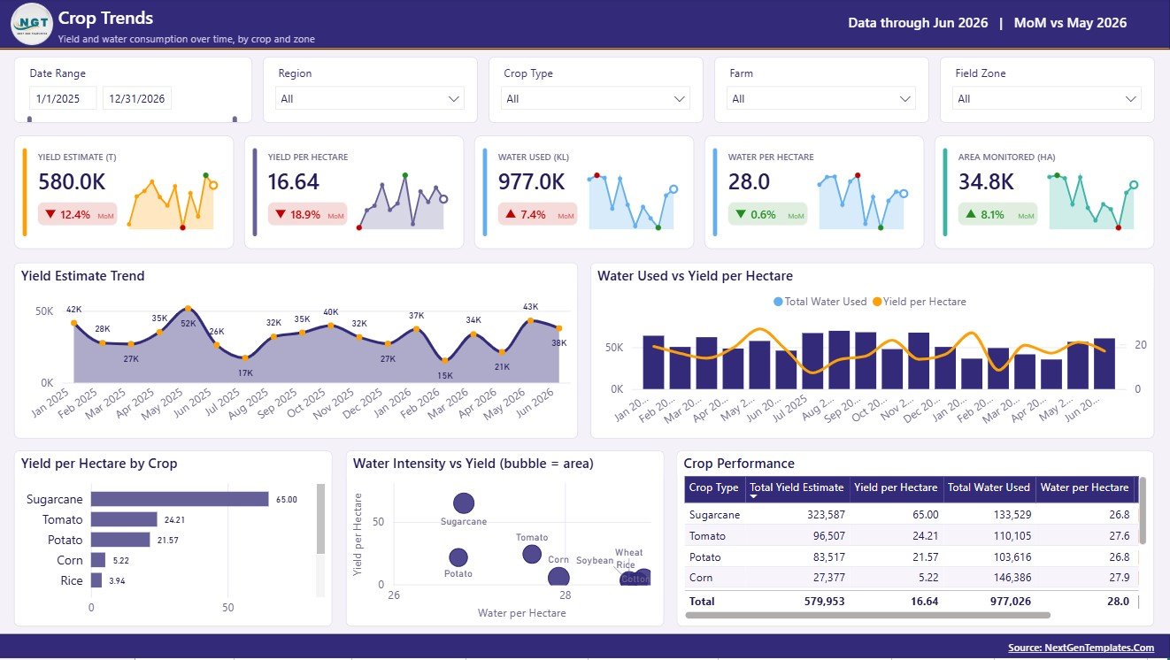Click the 977.0K water used value
Screen dimensions: 1170x660
531,182
